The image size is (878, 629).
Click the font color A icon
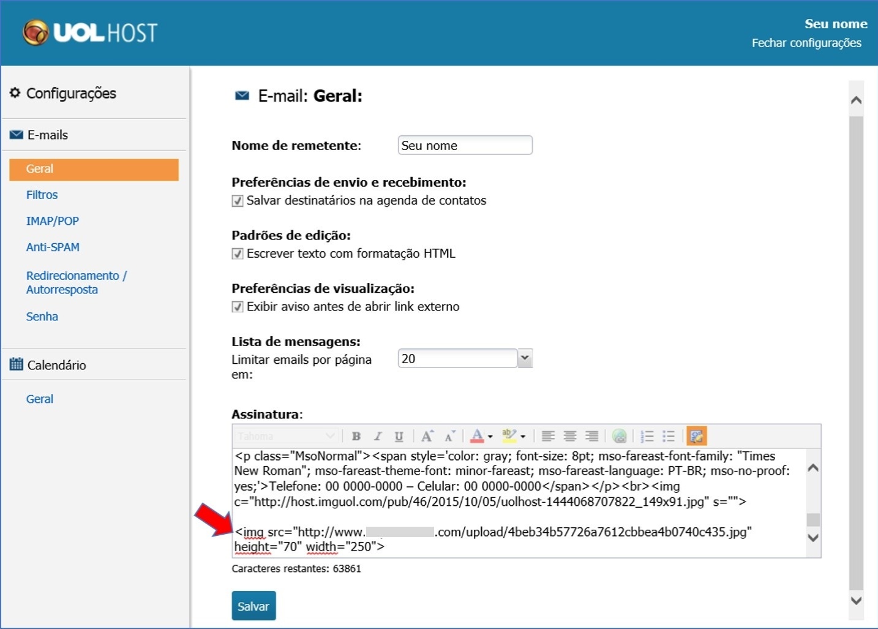[x=477, y=436]
